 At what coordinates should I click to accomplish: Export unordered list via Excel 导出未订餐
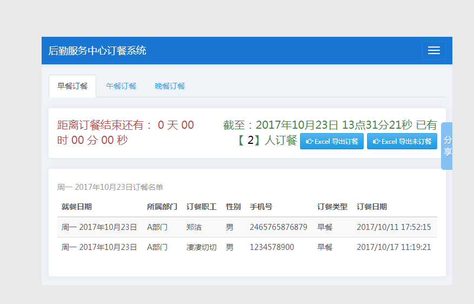[x=402, y=141]
